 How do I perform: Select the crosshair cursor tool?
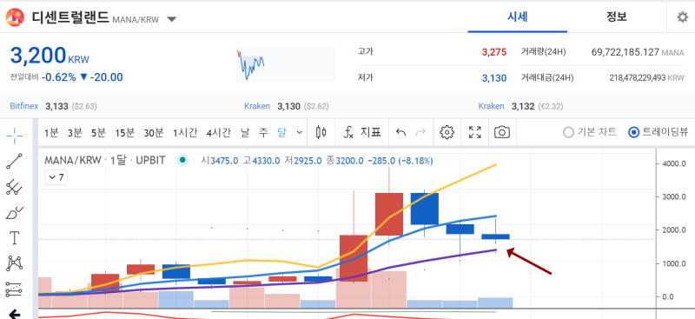point(15,136)
